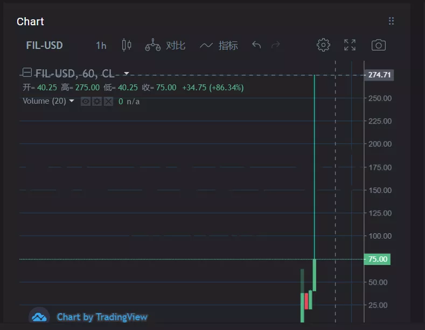Open the 对比 compare menu
Viewport: 425px width, 330px height.
(x=176, y=45)
